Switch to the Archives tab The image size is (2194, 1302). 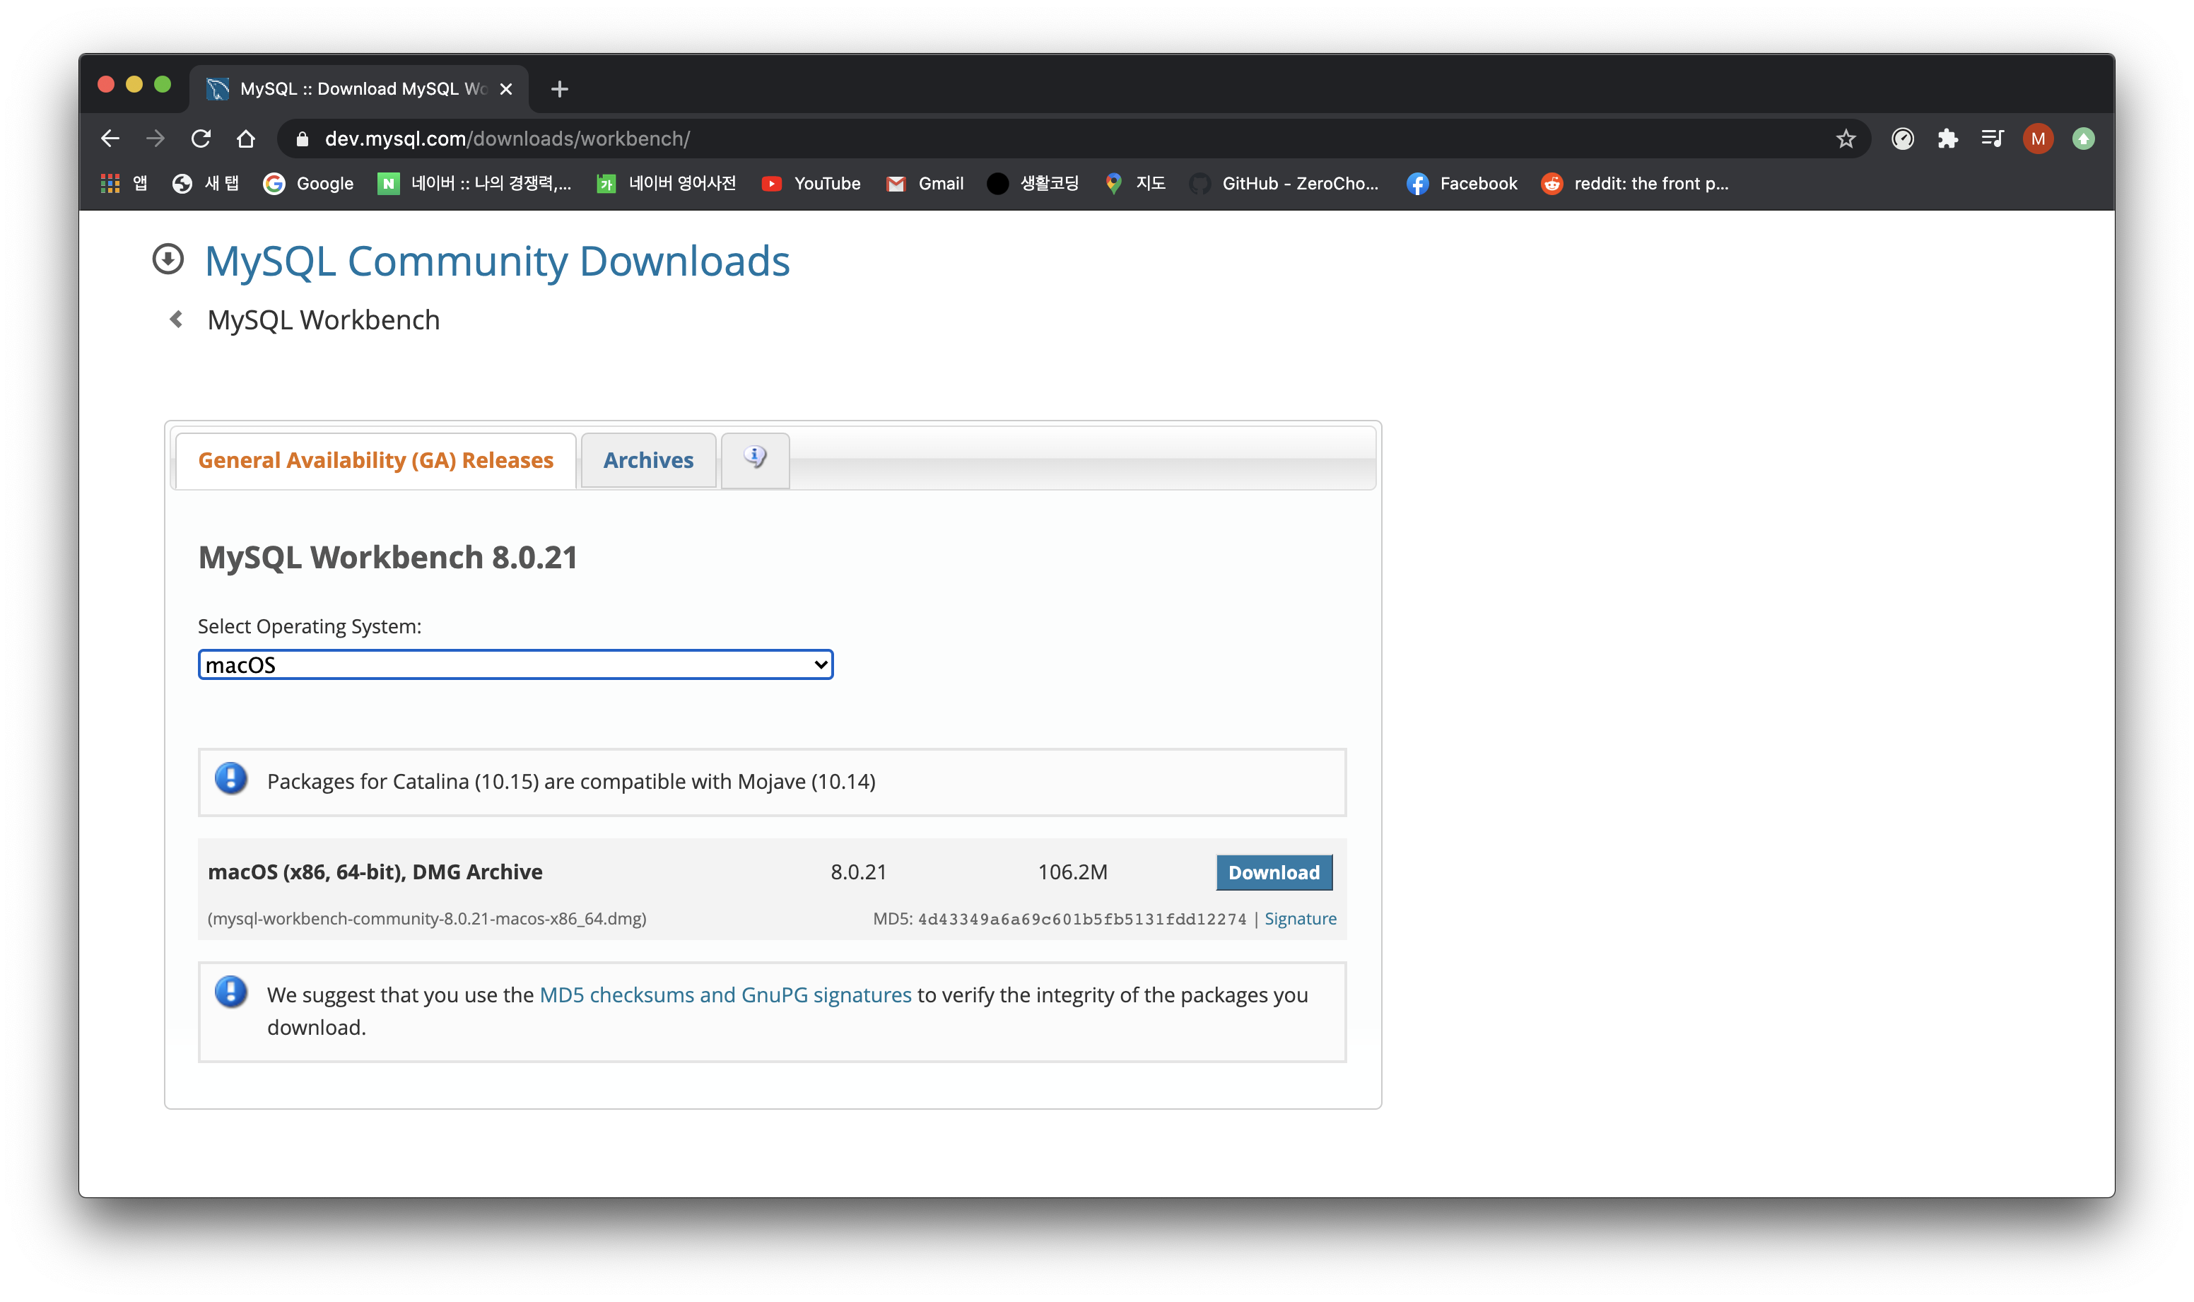point(647,461)
